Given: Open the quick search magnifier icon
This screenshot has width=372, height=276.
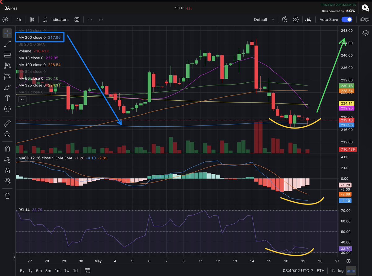Looking at the screenshot, I should click(x=285, y=20).
